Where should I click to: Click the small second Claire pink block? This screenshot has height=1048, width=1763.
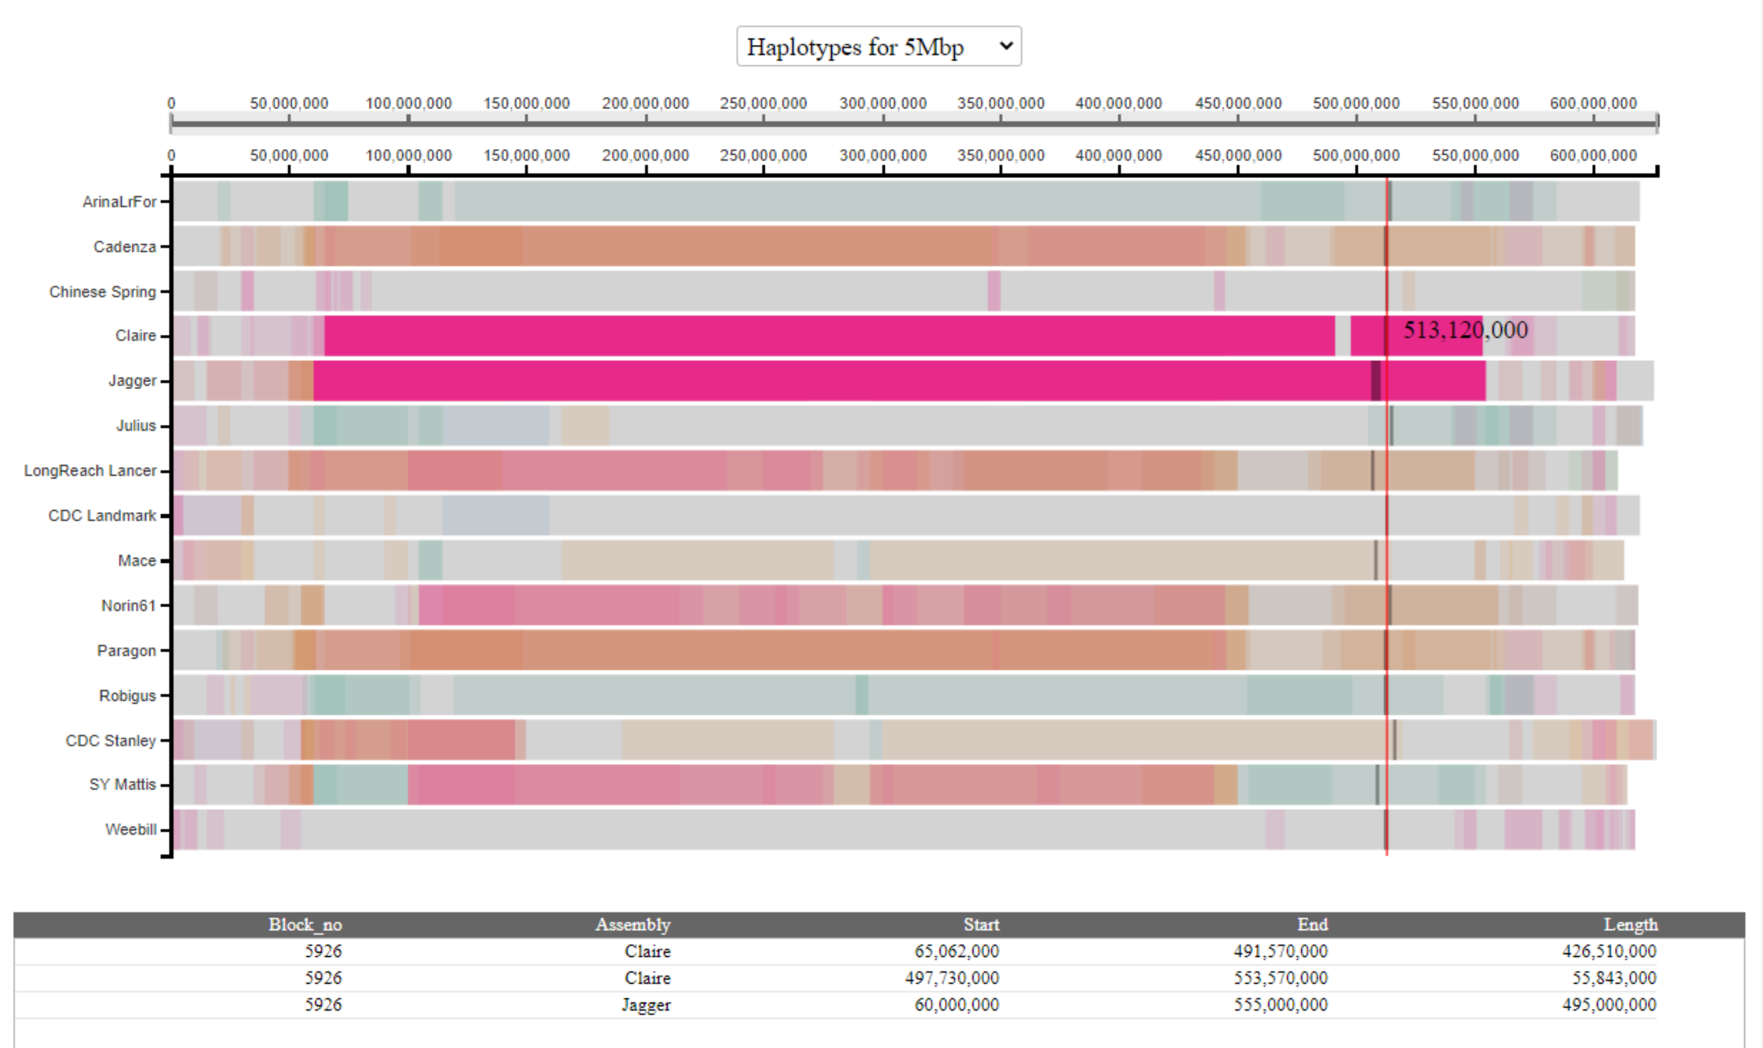(x=1416, y=335)
